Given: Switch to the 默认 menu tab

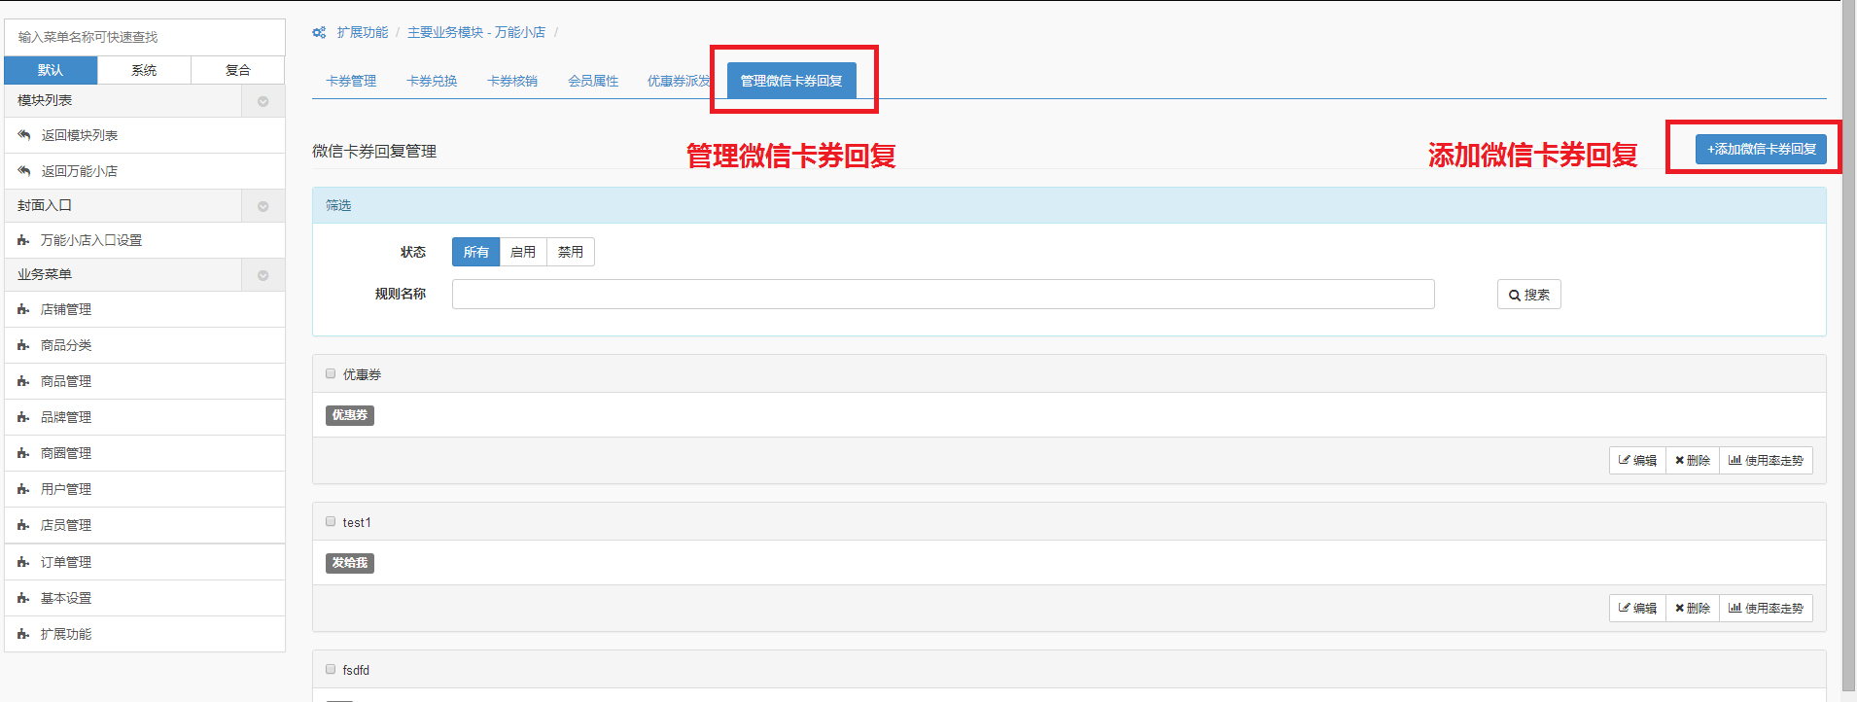Looking at the screenshot, I should tap(51, 70).
